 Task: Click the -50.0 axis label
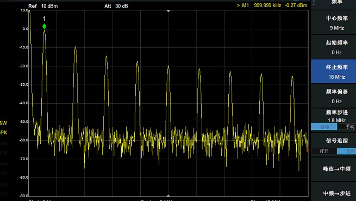click(24, 122)
